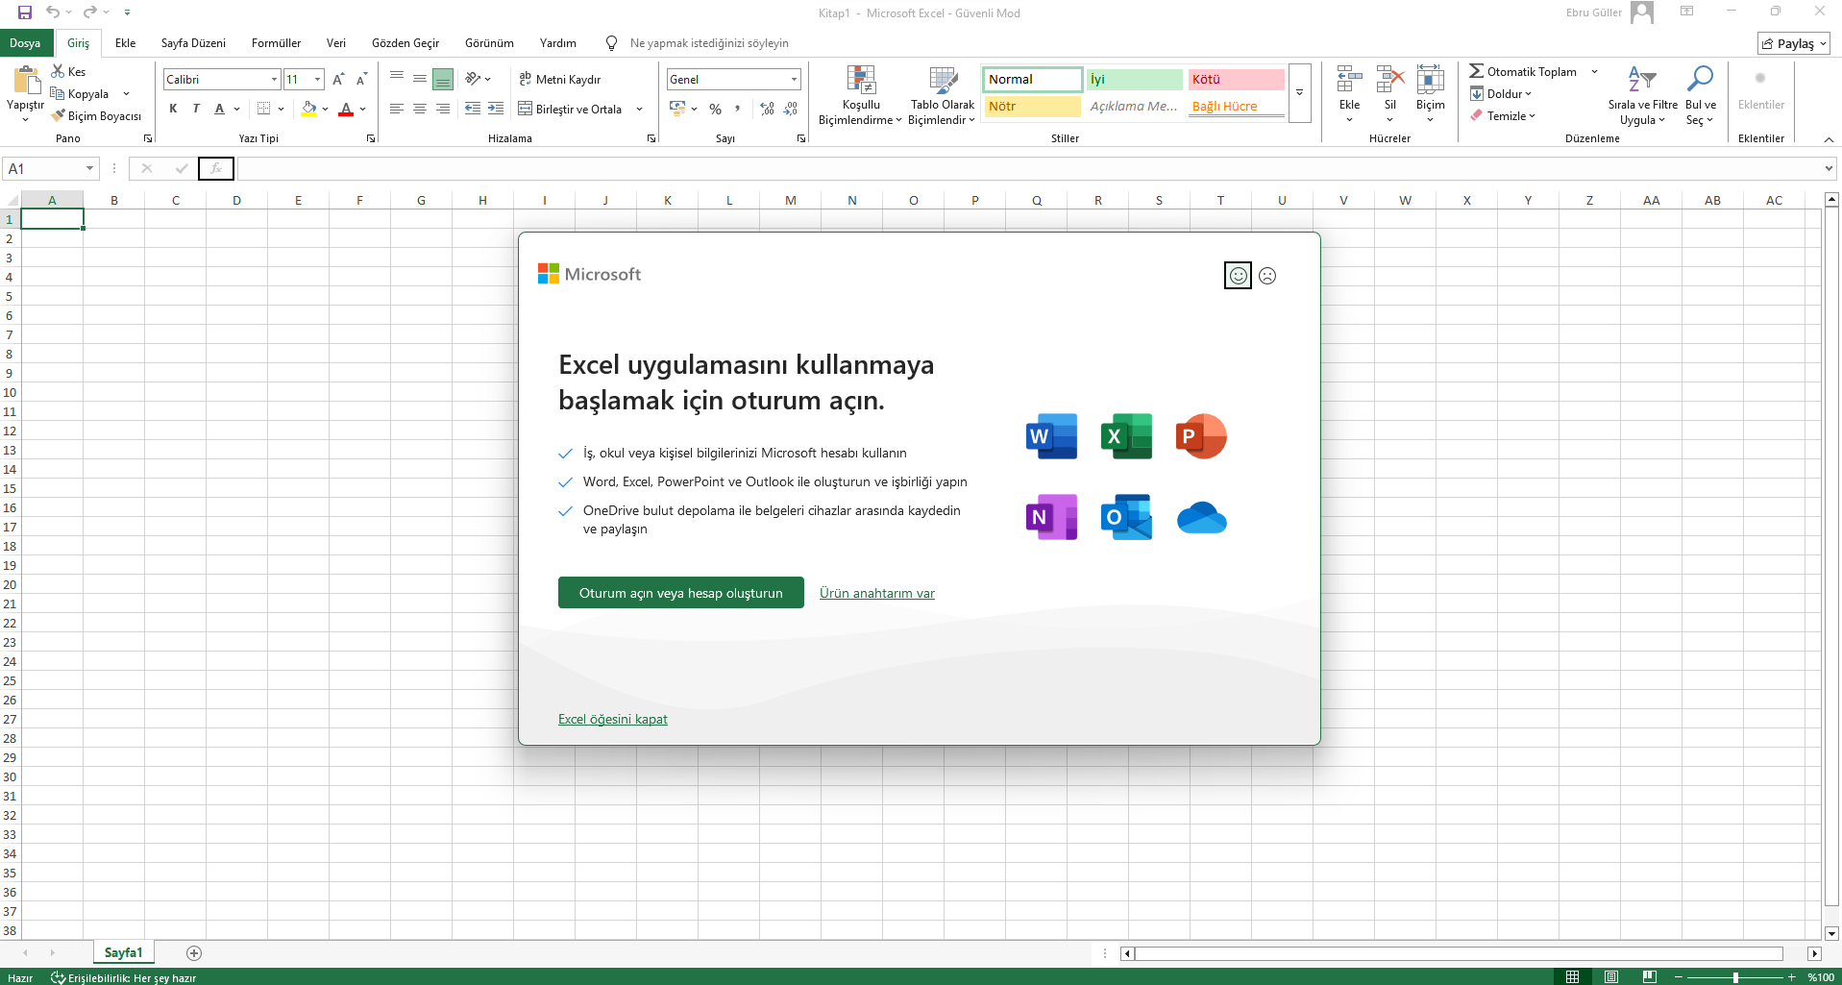Increase font size with larger A icon
The height and width of the screenshot is (985, 1842).
(x=338, y=79)
